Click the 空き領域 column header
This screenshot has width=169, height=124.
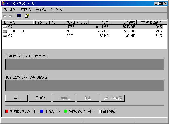pyautogui.click(x=123, y=23)
